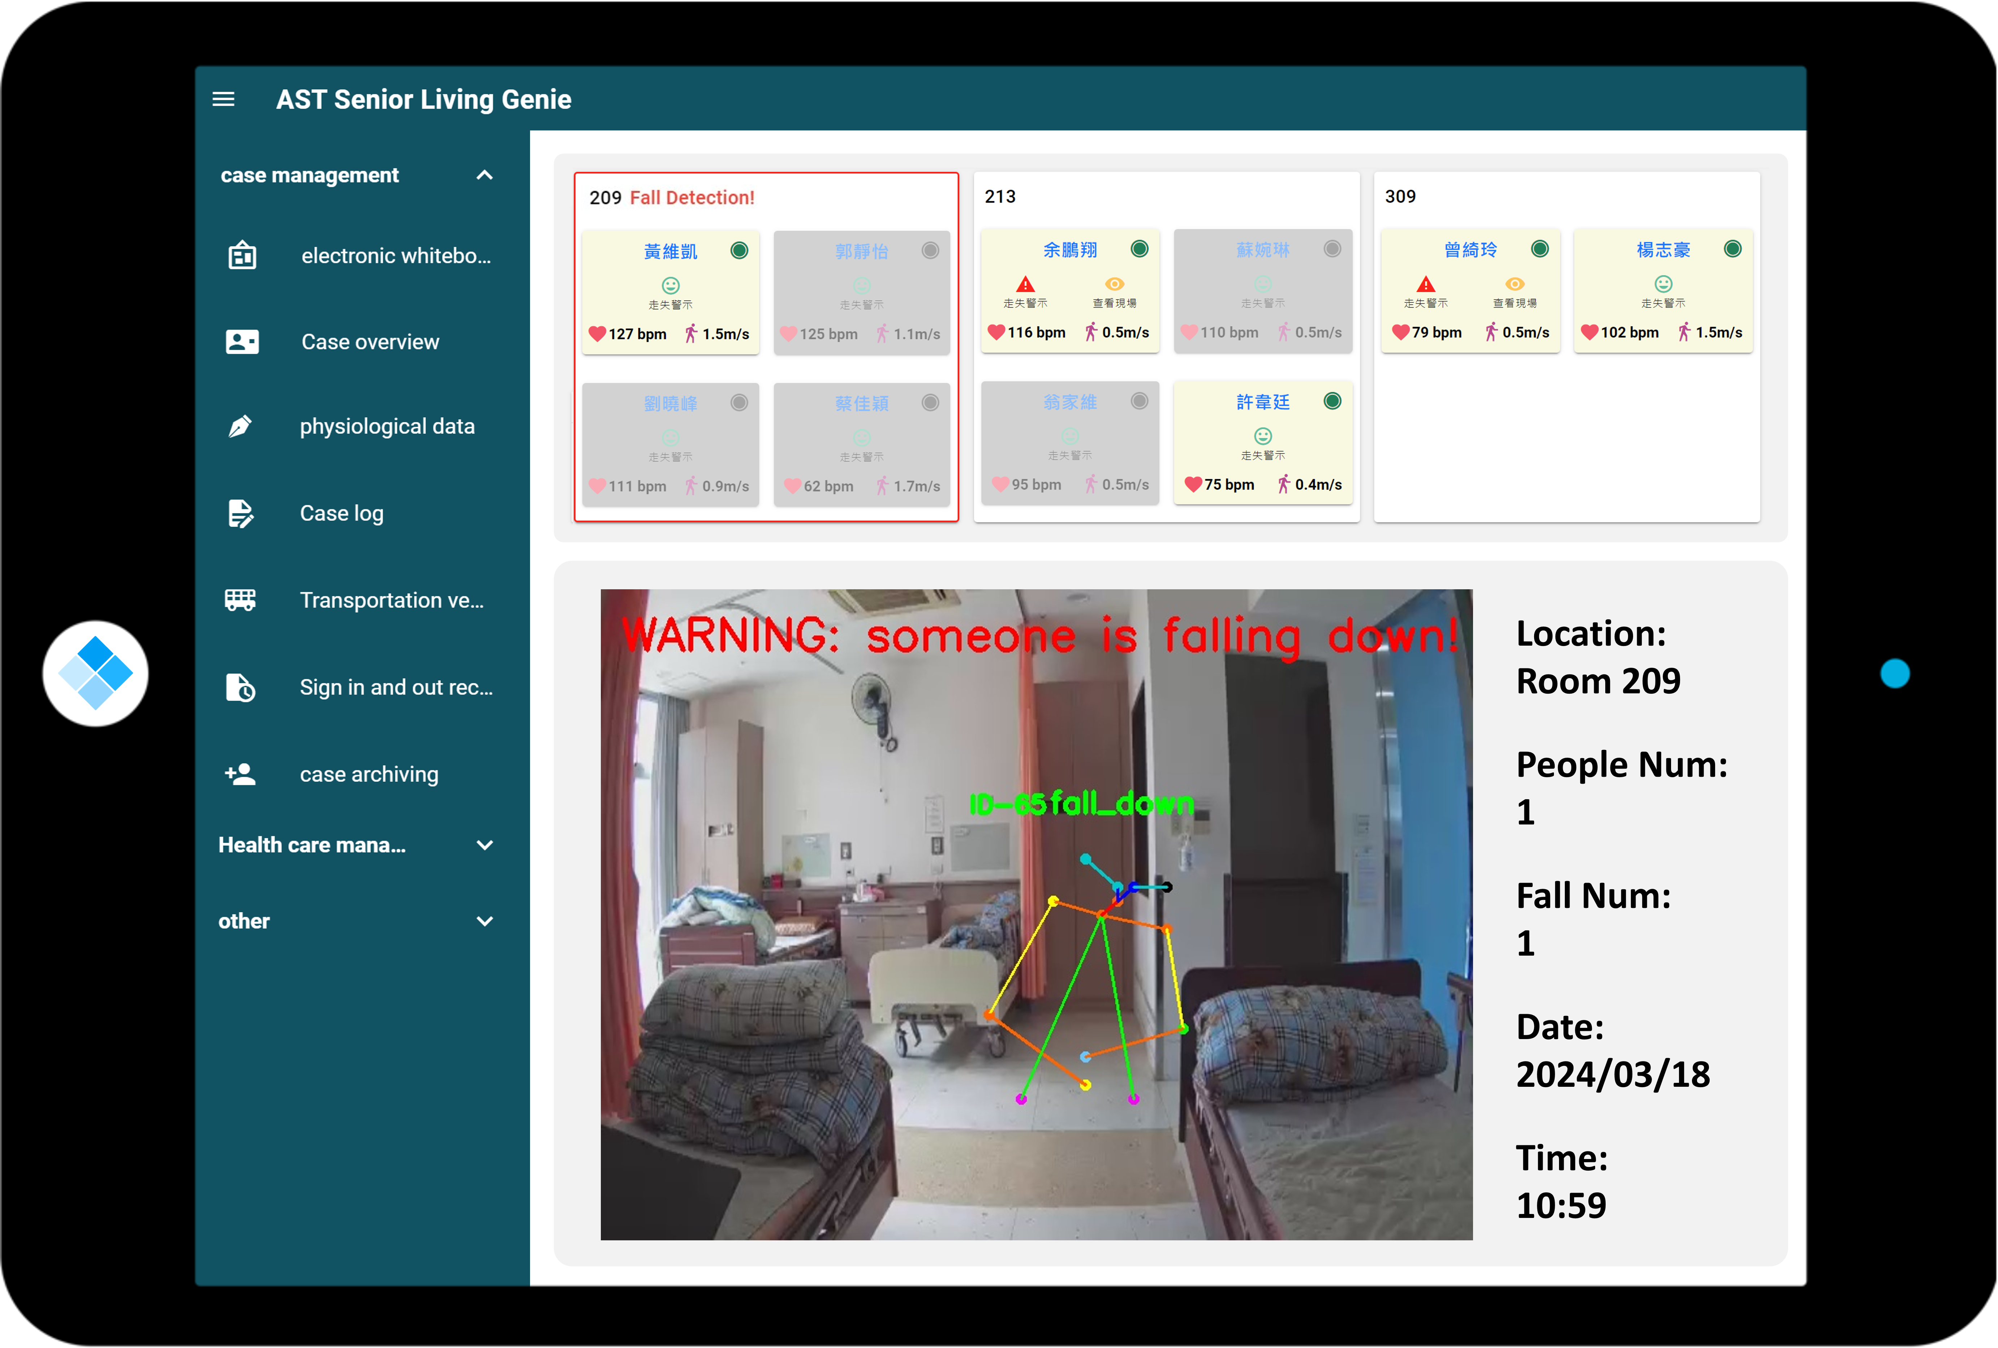Open the hamburger menu icon

pyautogui.click(x=224, y=99)
